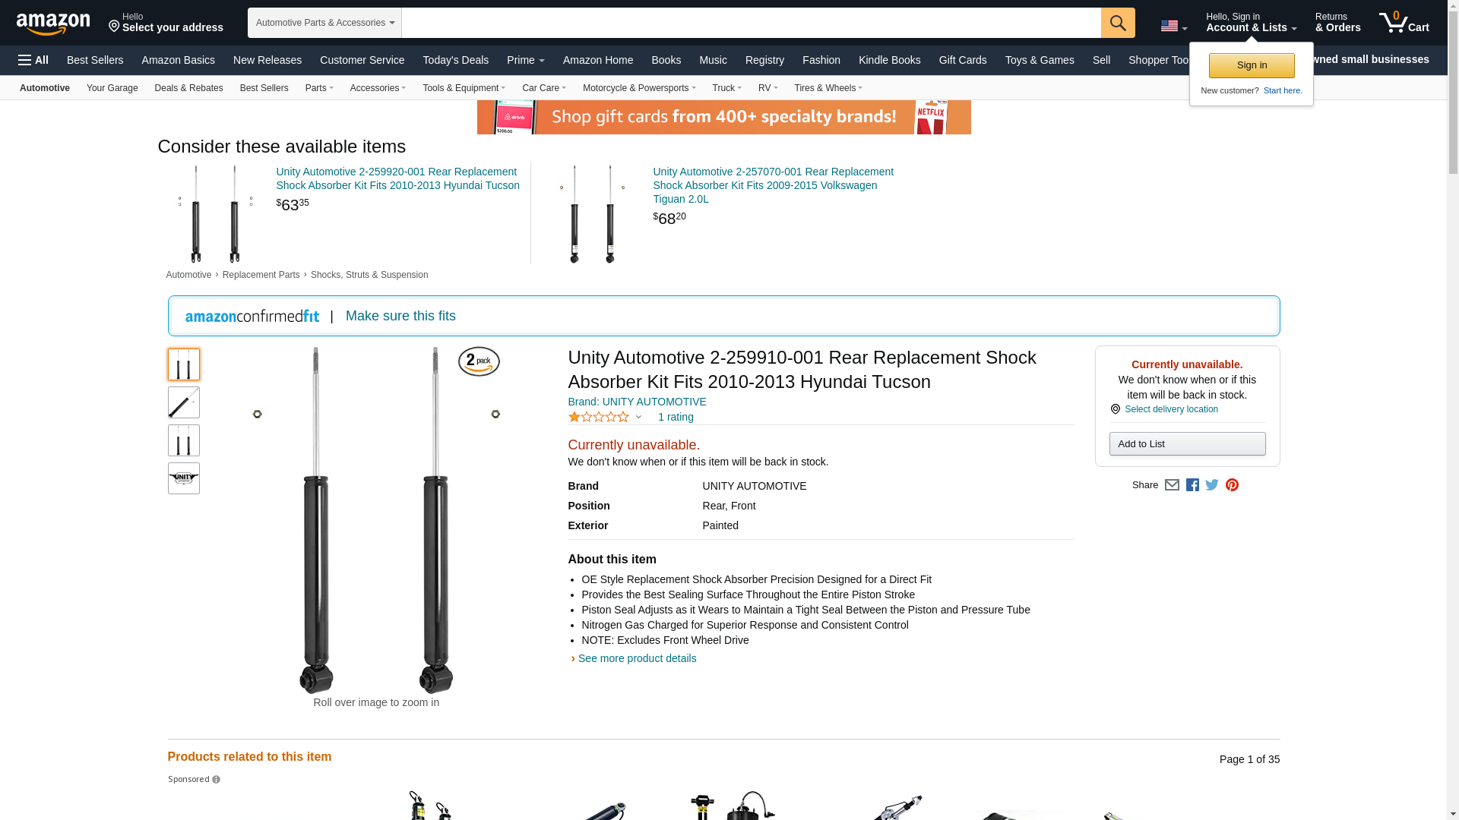Click the yellow Sign in button
The width and height of the screenshot is (1459, 820).
1252,65
